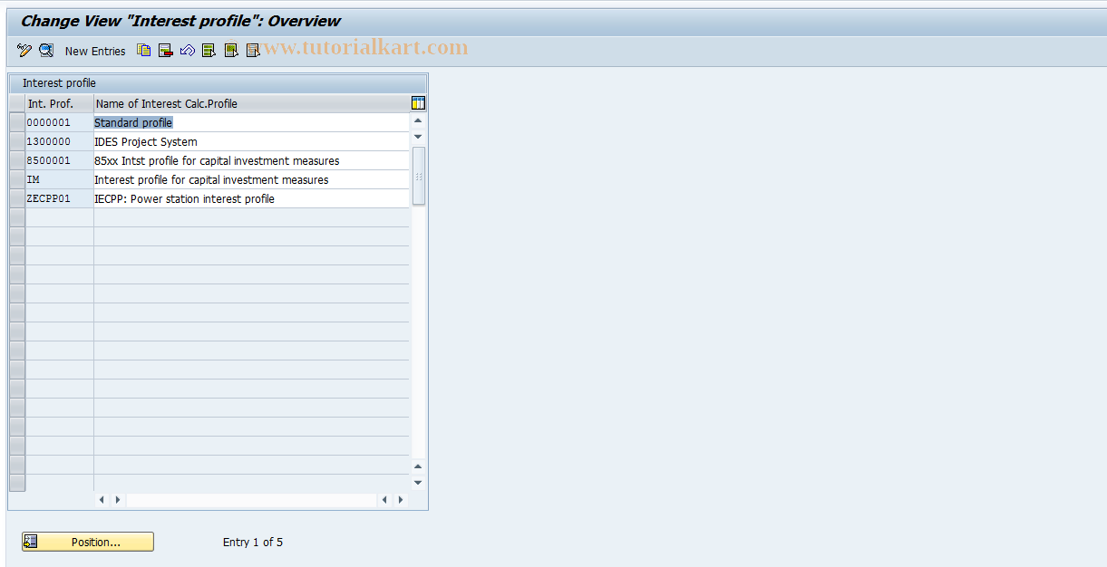The width and height of the screenshot is (1107, 567).
Task: Select row marker for profile IM
Action: coord(17,179)
